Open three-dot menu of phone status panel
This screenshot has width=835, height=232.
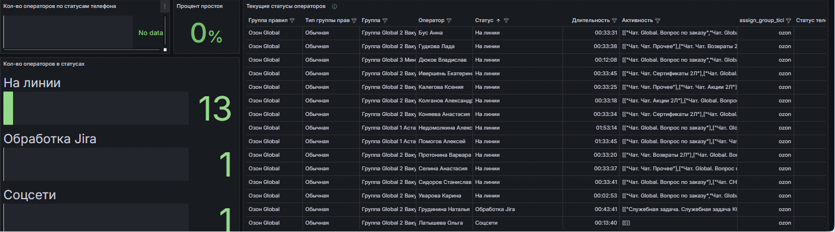tap(164, 7)
